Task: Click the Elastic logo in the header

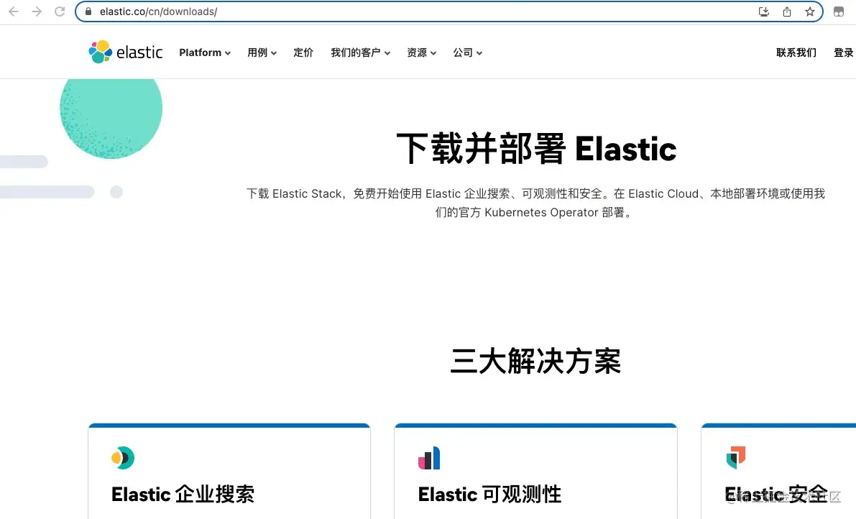Action: (x=126, y=52)
